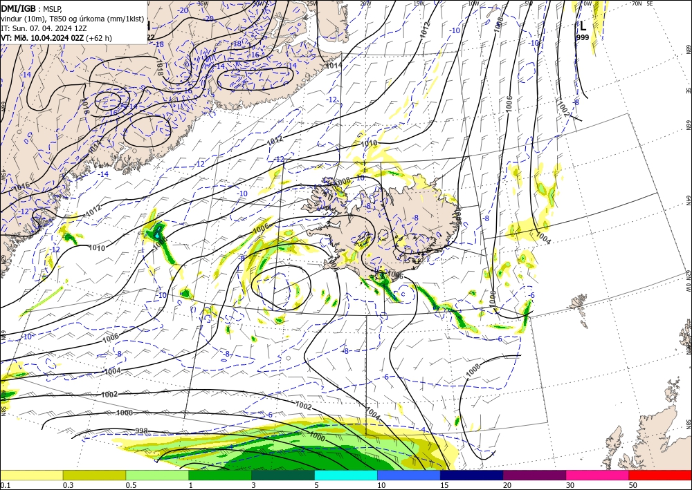The width and height of the screenshot is (692, 490).
Task: Click the '0.3' legend scale value
Action: point(68,485)
